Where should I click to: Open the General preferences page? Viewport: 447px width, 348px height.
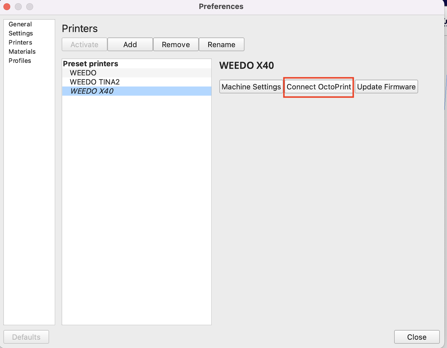[20, 24]
